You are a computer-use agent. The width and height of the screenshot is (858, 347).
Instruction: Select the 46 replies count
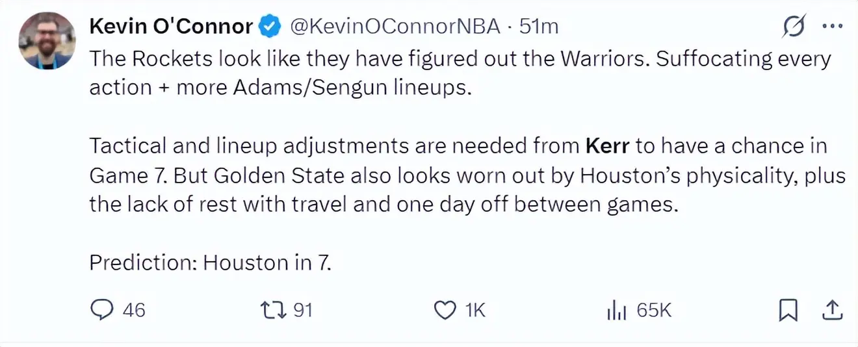(x=134, y=311)
